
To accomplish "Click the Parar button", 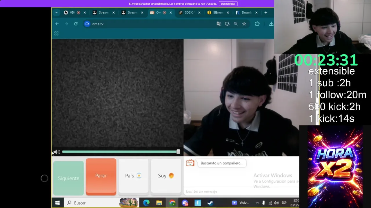I will coord(101,176).
